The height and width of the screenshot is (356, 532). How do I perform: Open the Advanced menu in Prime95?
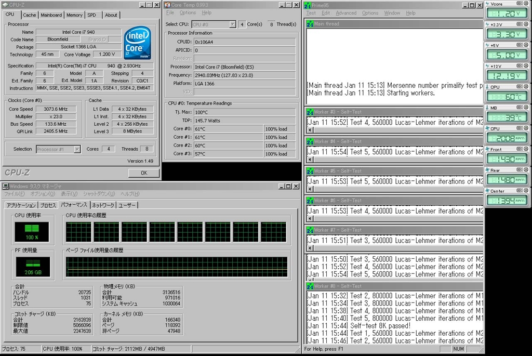pos(346,13)
